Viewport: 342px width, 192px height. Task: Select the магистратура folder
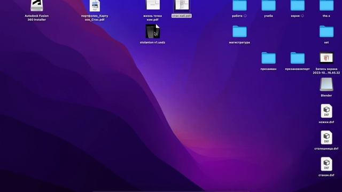(239, 31)
